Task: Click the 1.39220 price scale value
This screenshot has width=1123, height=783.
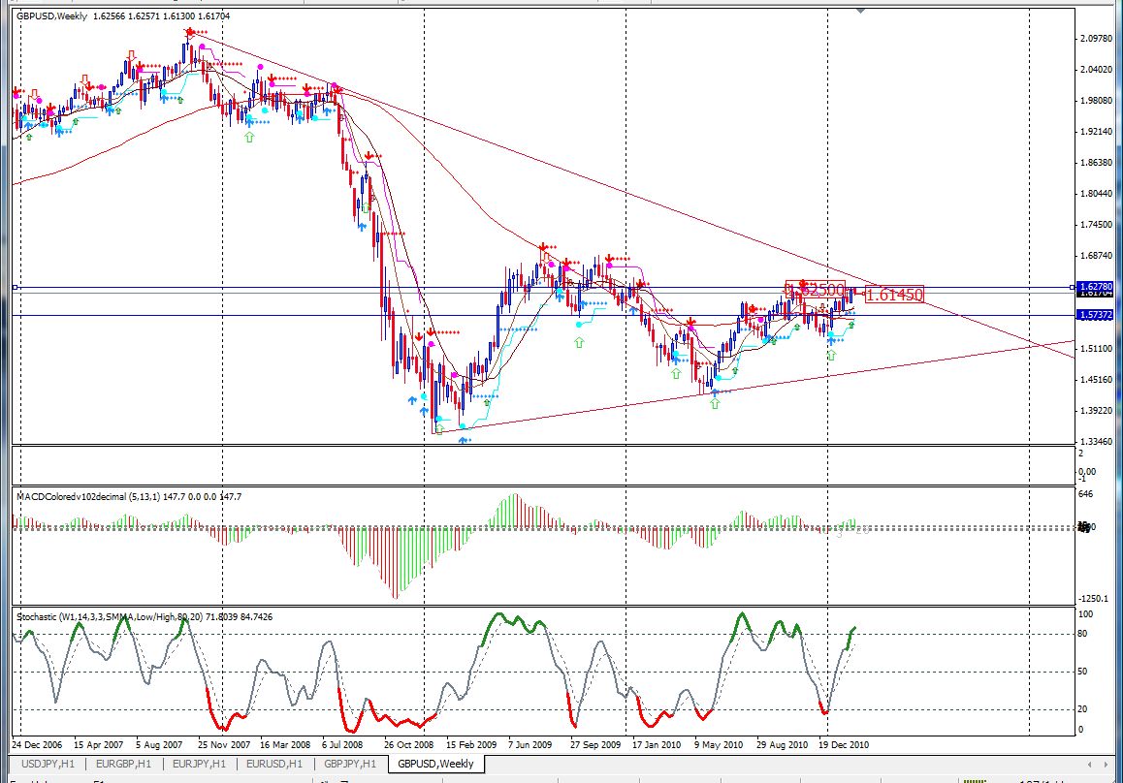Action: (1096, 410)
